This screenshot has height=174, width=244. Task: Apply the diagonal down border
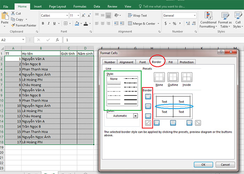pos(198,123)
